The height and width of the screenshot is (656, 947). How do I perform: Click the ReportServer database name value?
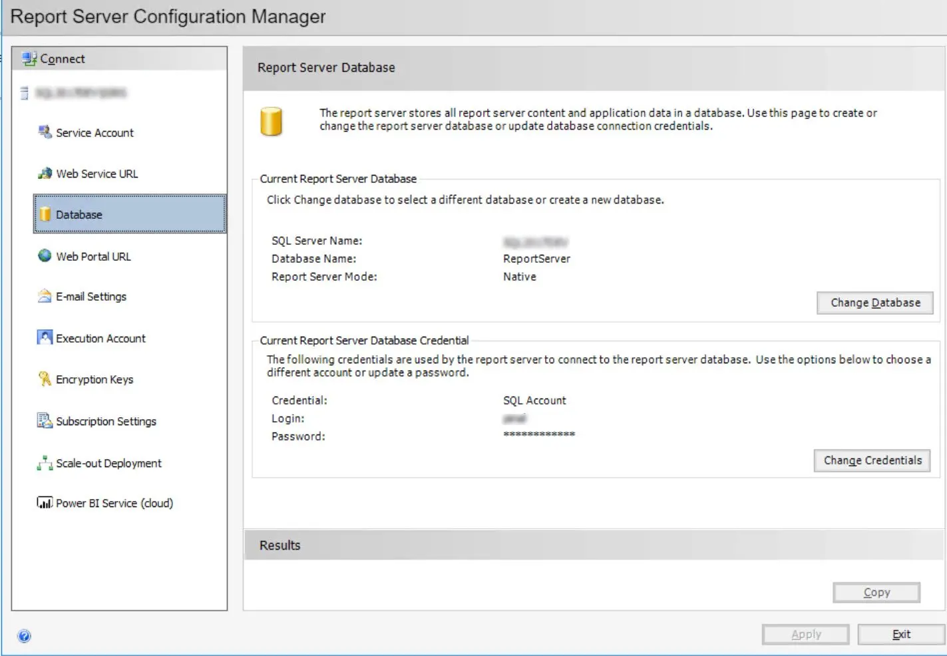click(x=536, y=259)
